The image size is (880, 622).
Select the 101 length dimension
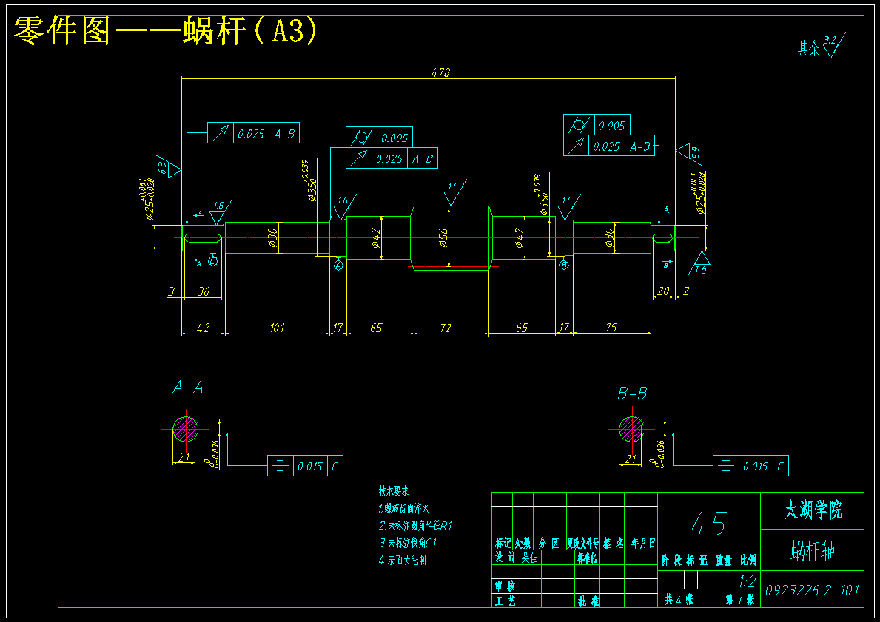pos(277,328)
